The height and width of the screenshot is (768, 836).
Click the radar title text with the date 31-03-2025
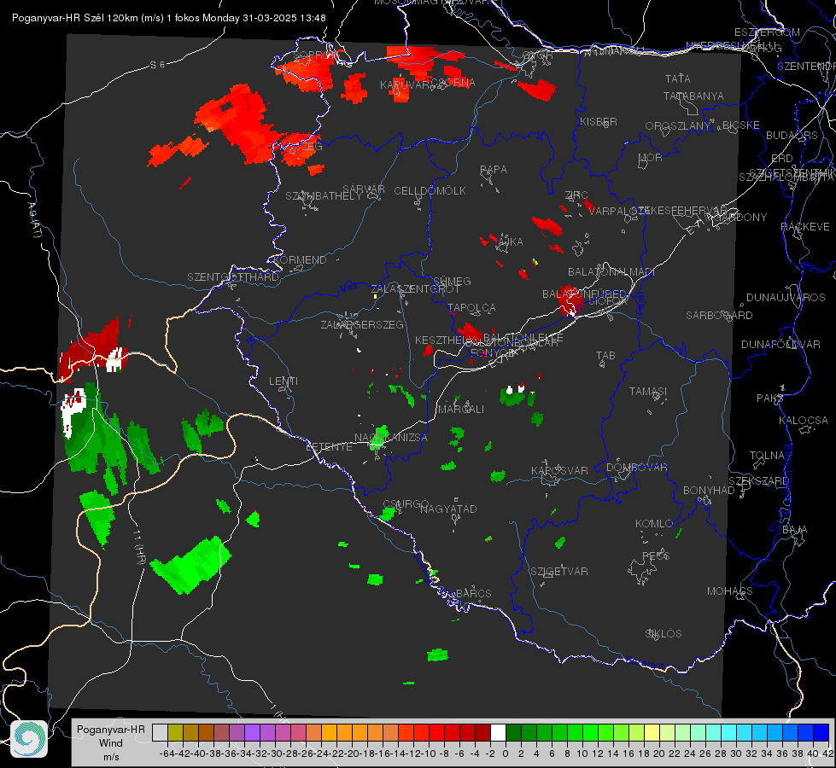coord(169,18)
